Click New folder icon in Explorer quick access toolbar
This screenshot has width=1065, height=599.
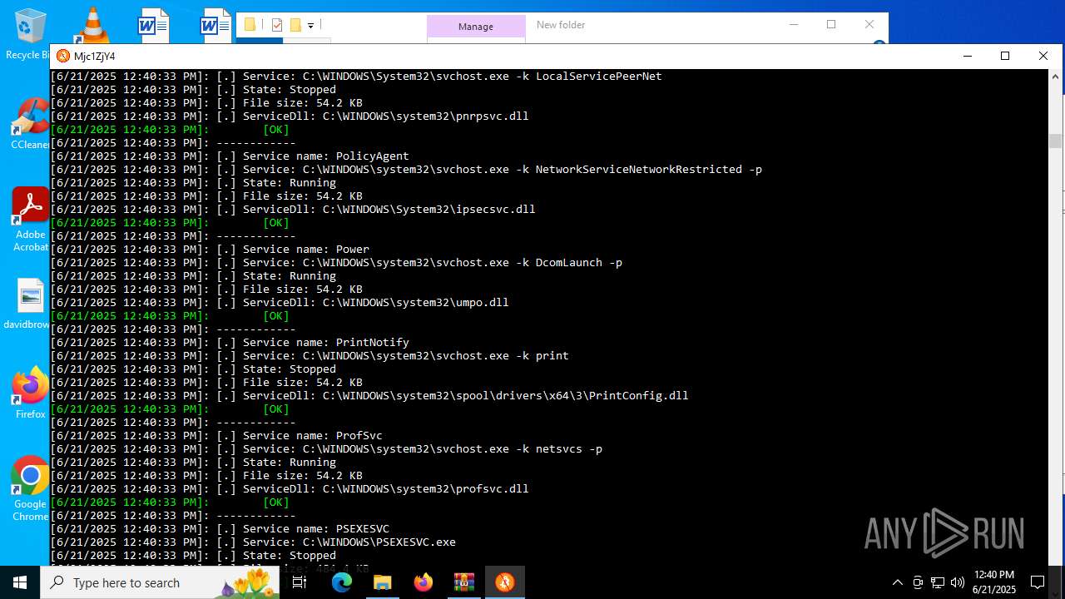pos(295,25)
